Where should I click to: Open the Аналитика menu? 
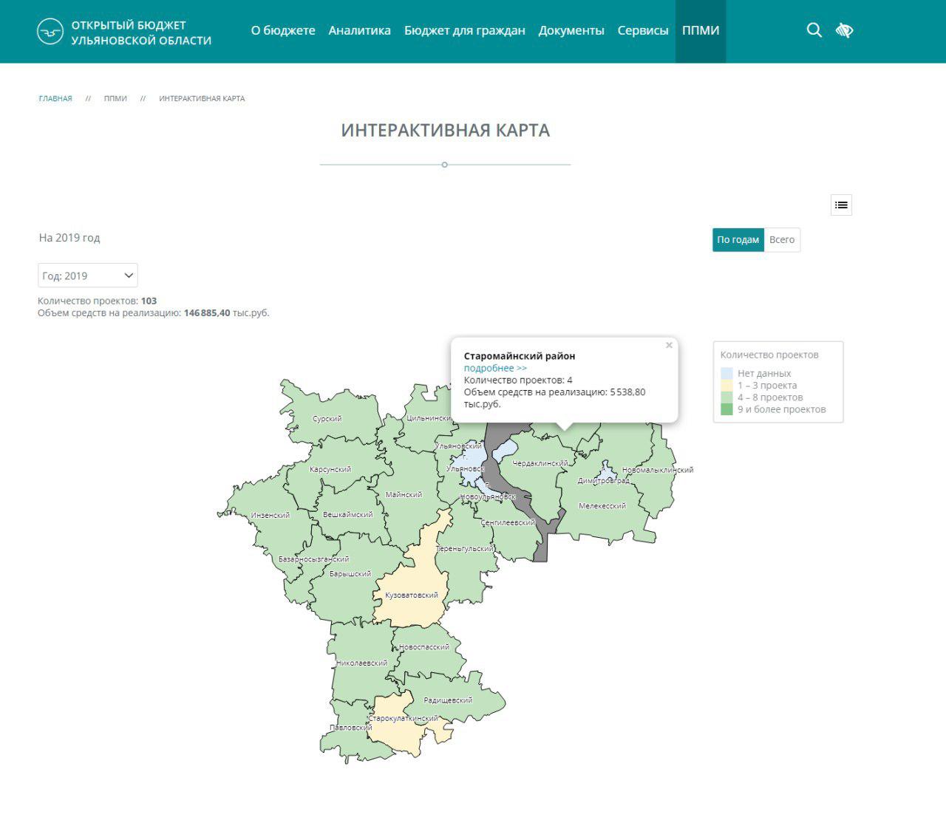[x=359, y=31]
